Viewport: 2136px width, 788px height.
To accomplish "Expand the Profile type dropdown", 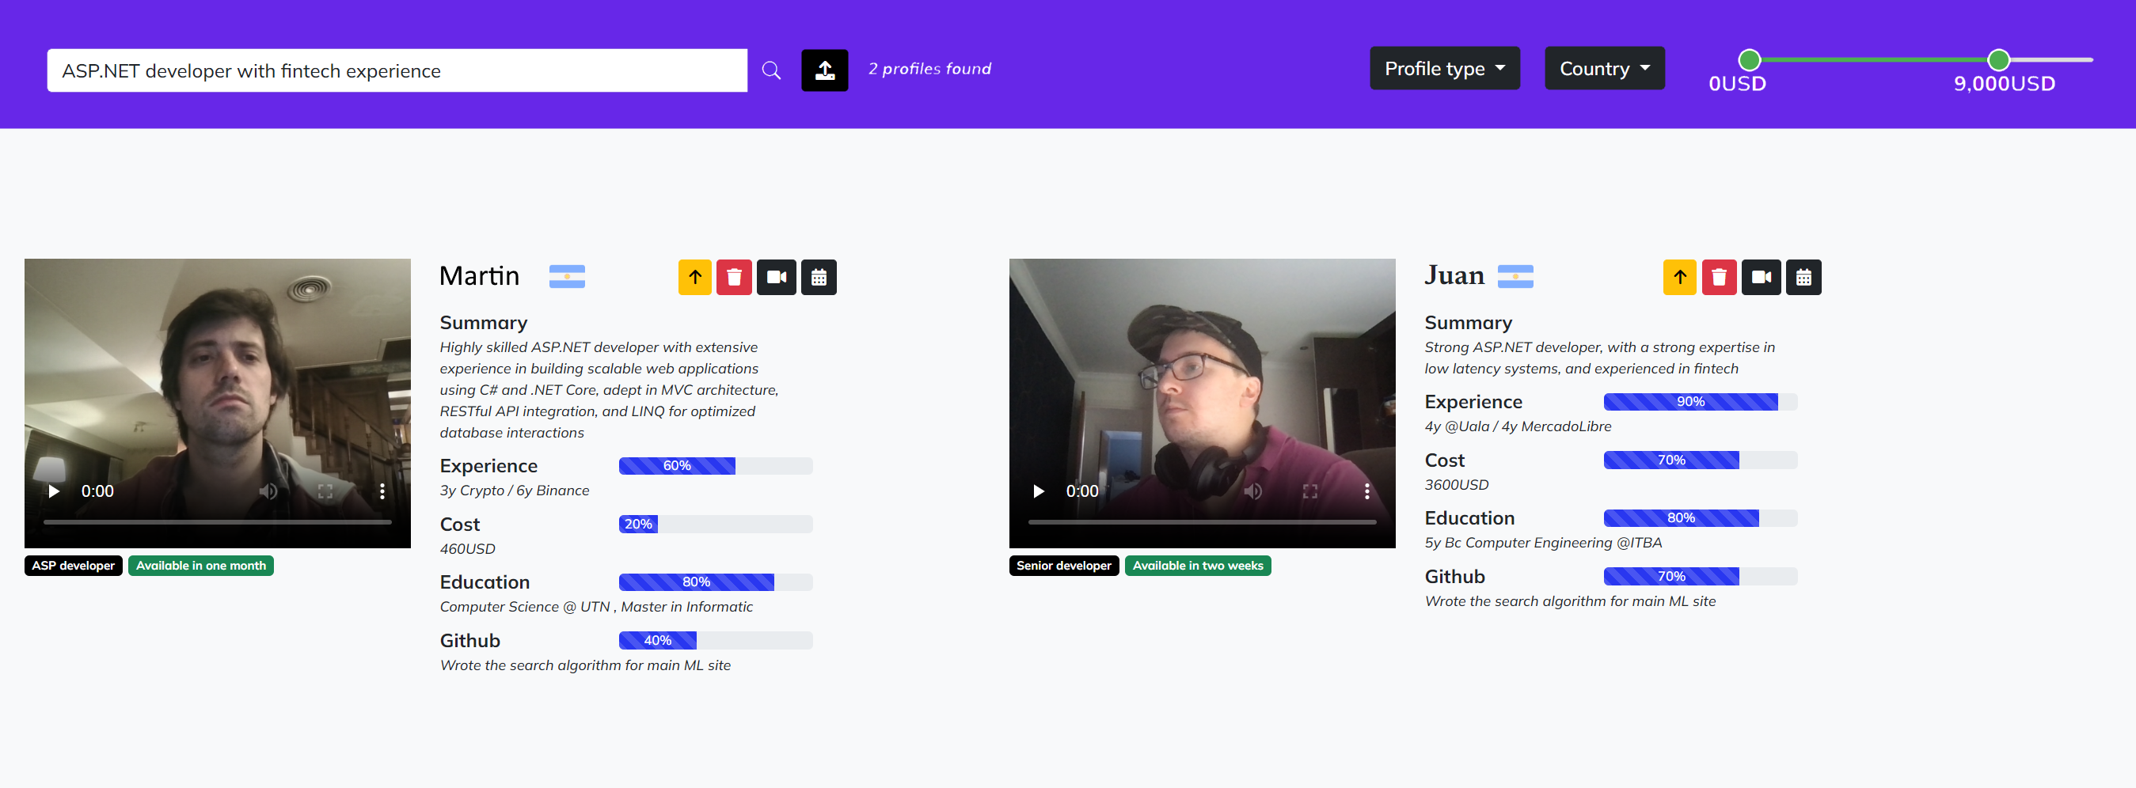I will tap(1443, 69).
